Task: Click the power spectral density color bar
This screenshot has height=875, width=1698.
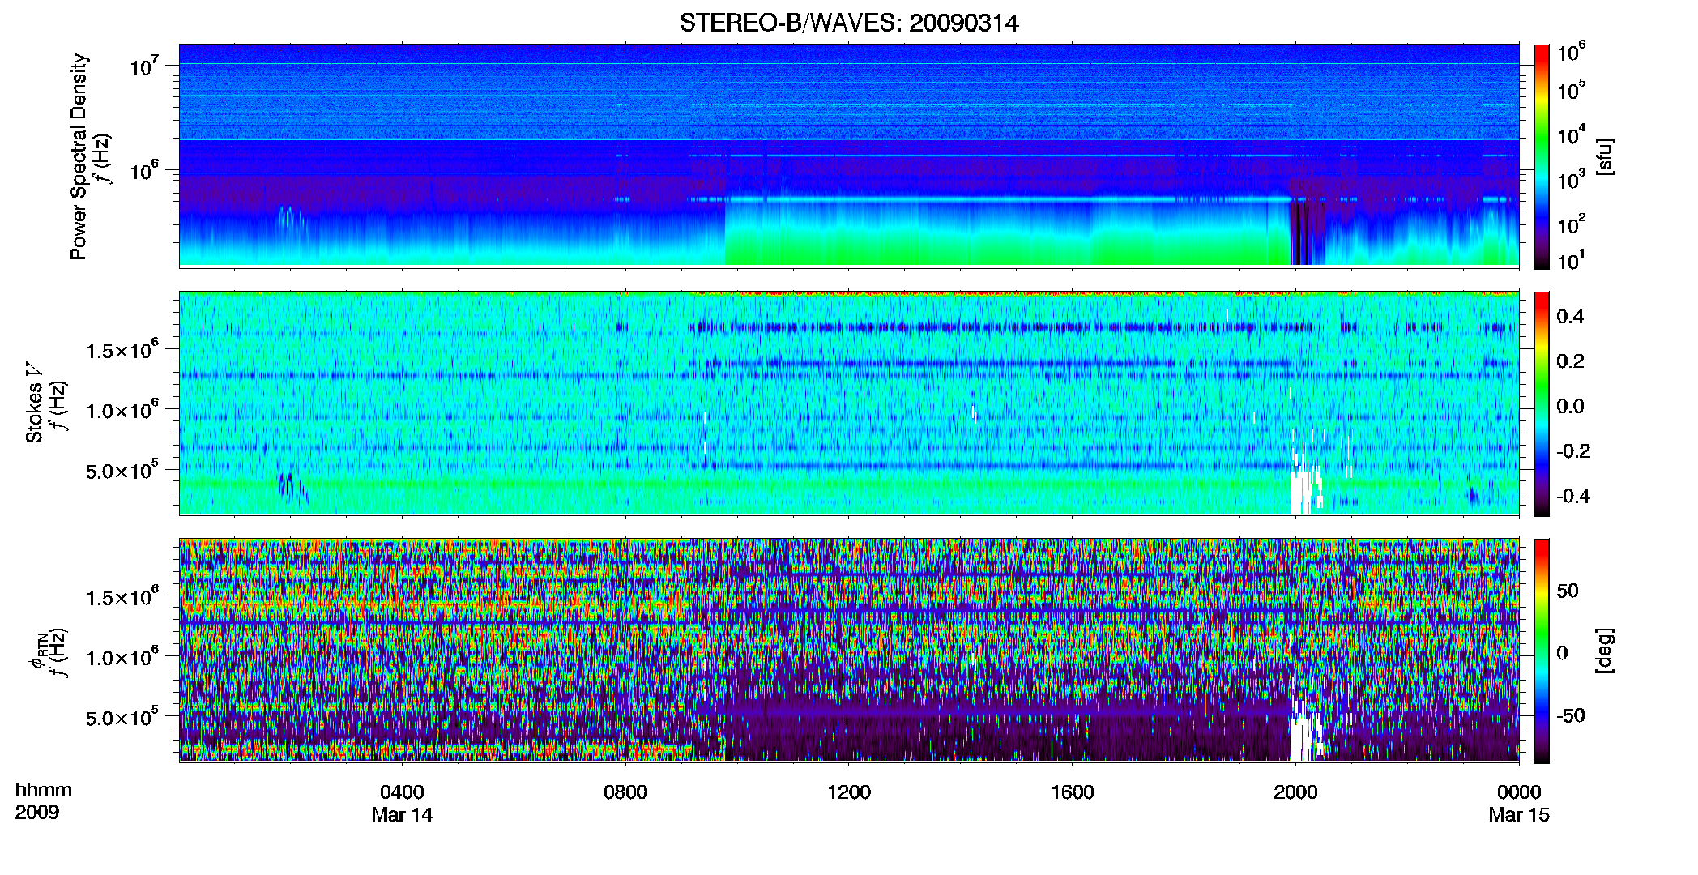Action: pos(1542,156)
